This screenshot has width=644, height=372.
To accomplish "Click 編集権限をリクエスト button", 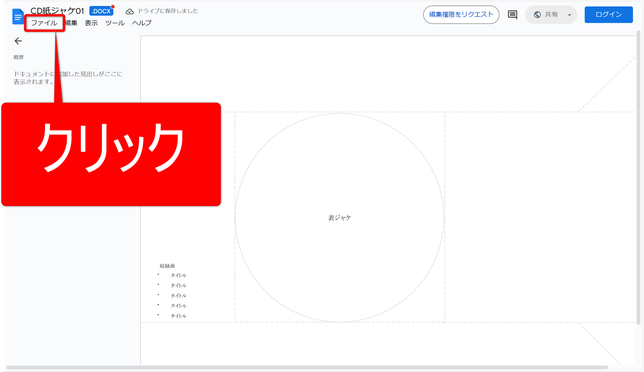I will [461, 15].
